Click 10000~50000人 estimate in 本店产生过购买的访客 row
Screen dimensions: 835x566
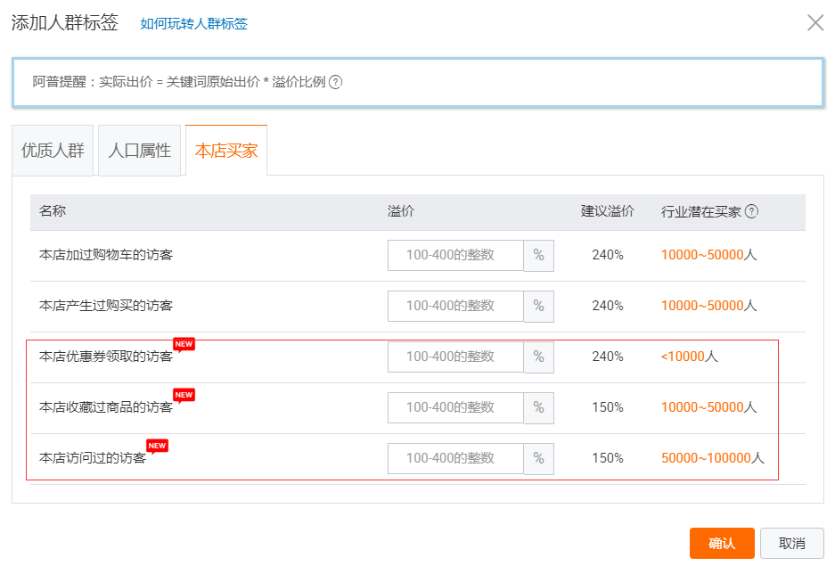(x=708, y=306)
